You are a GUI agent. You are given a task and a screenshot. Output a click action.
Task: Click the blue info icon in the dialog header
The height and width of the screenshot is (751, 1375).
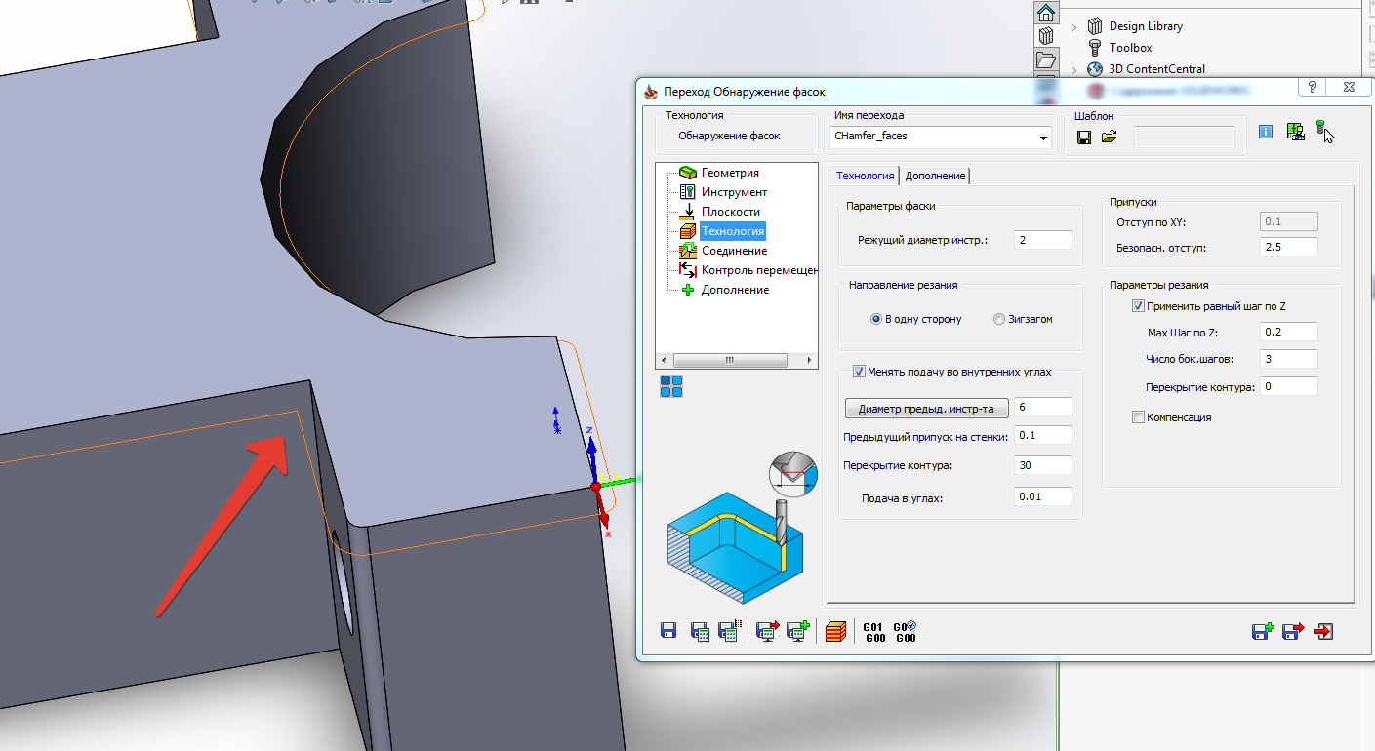click(x=1266, y=132)
